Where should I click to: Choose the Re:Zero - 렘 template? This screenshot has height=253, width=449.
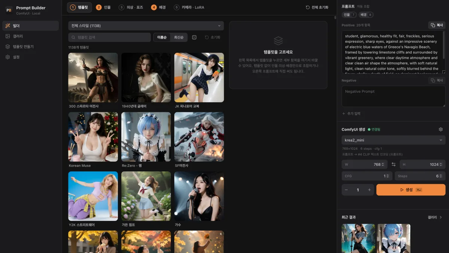146,137
